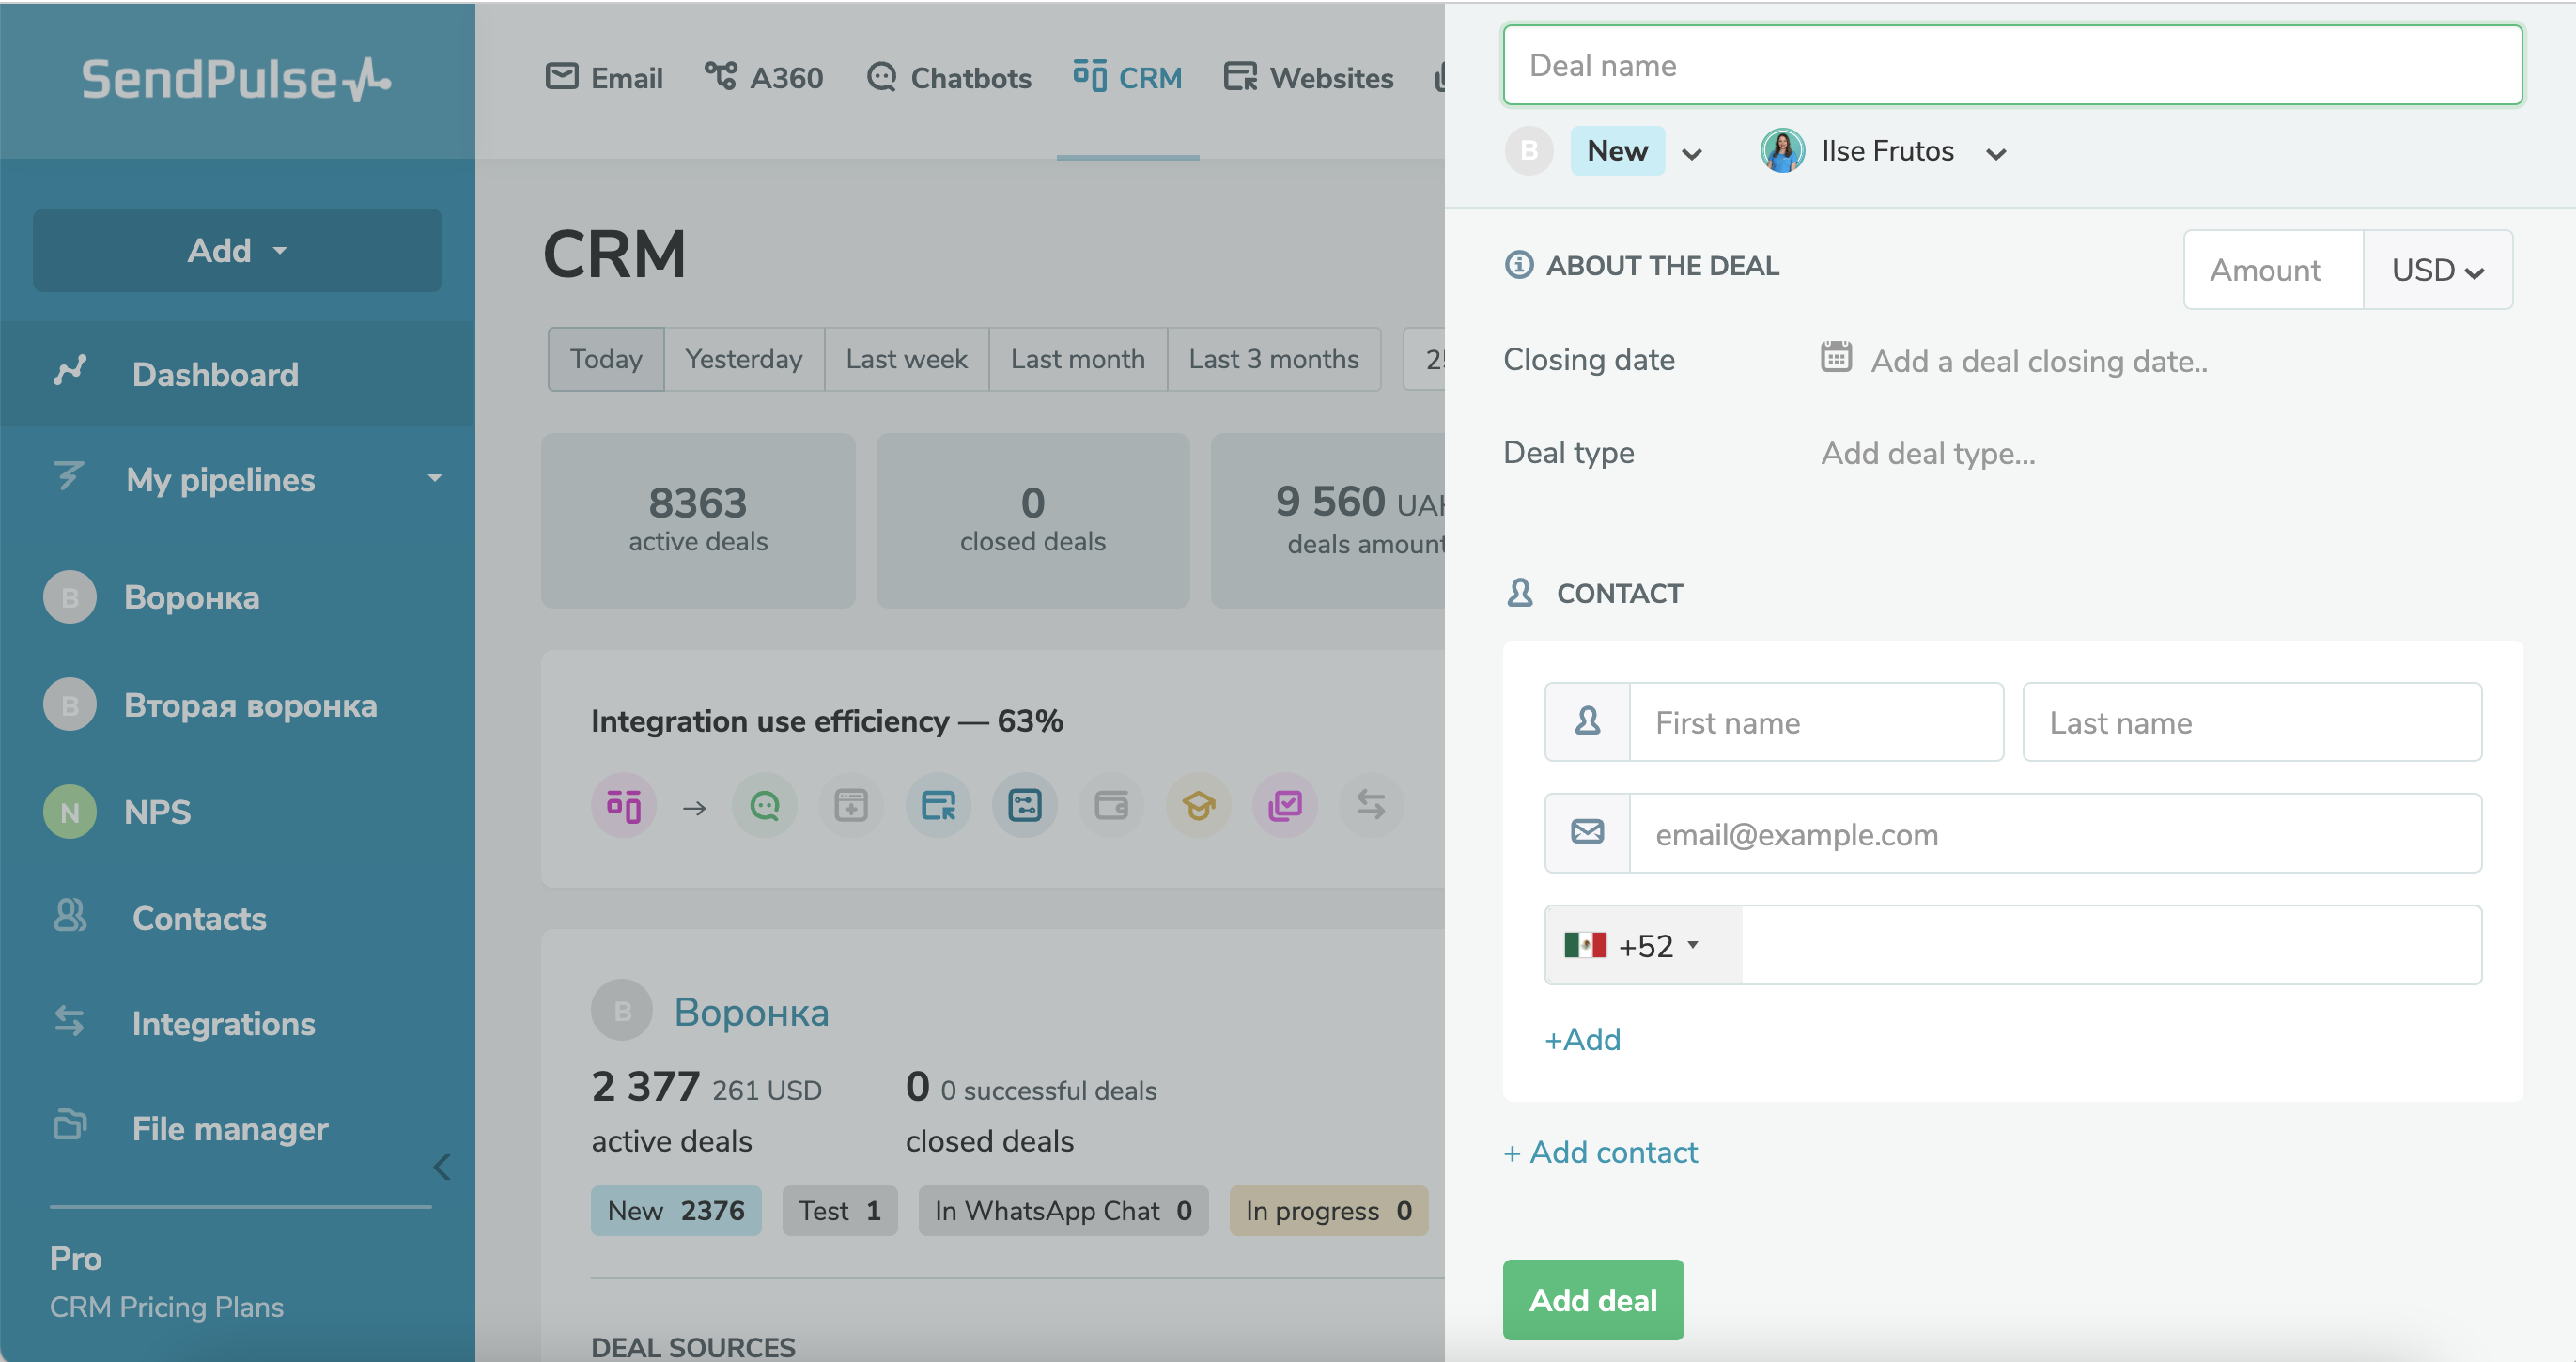Click the purple checkmark integration icon
The height and width of the screenshot is (1362, 2576).
point(1284,805)
